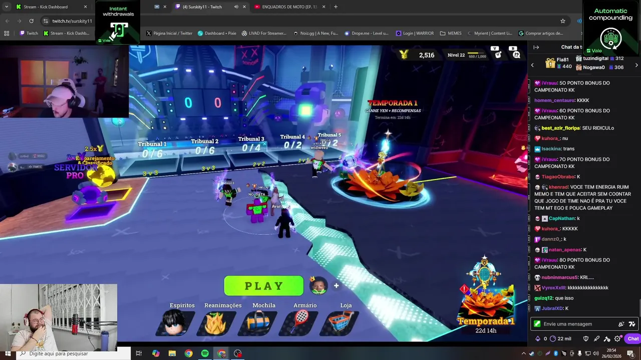
Task: Open the Comprar artigos de bookmark
Action: tap(541, 33)
